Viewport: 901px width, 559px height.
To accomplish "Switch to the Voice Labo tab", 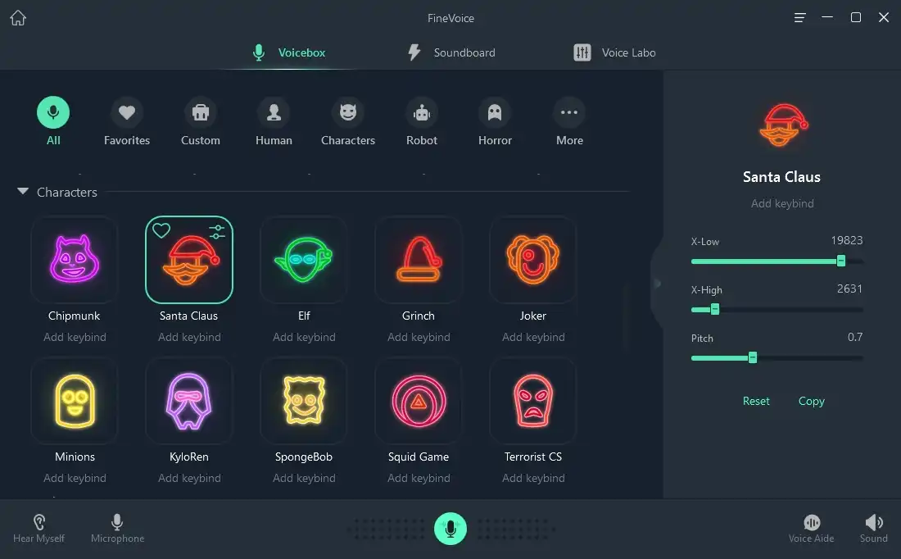I will (x=614, y=52).
